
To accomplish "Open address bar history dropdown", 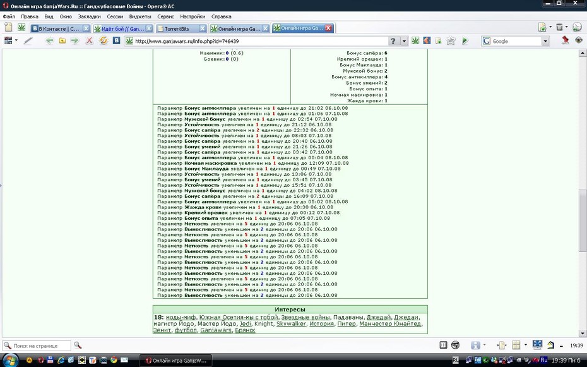I will 404,41.
